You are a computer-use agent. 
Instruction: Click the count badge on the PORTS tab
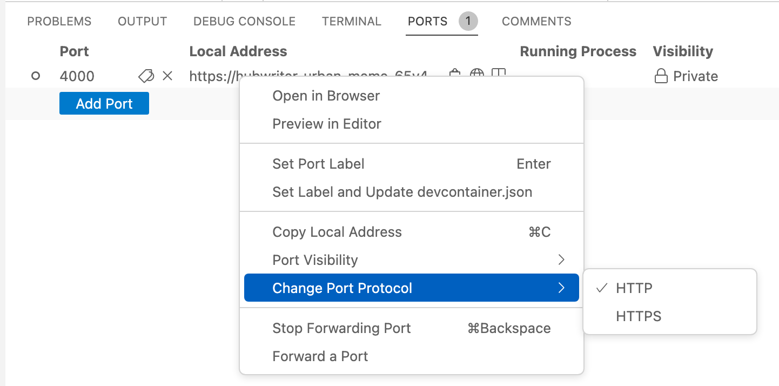click(x=467, y=21)
